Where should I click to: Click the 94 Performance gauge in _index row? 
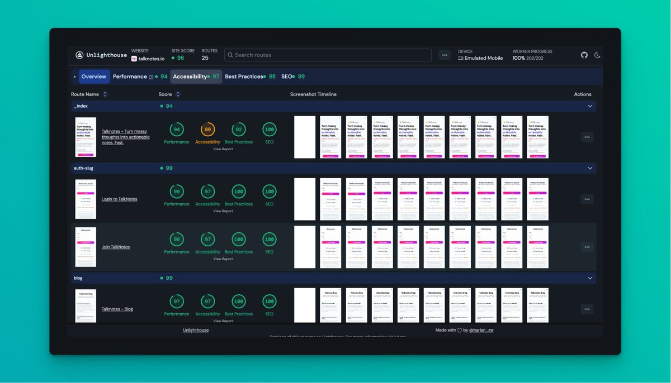coord(177,130)
